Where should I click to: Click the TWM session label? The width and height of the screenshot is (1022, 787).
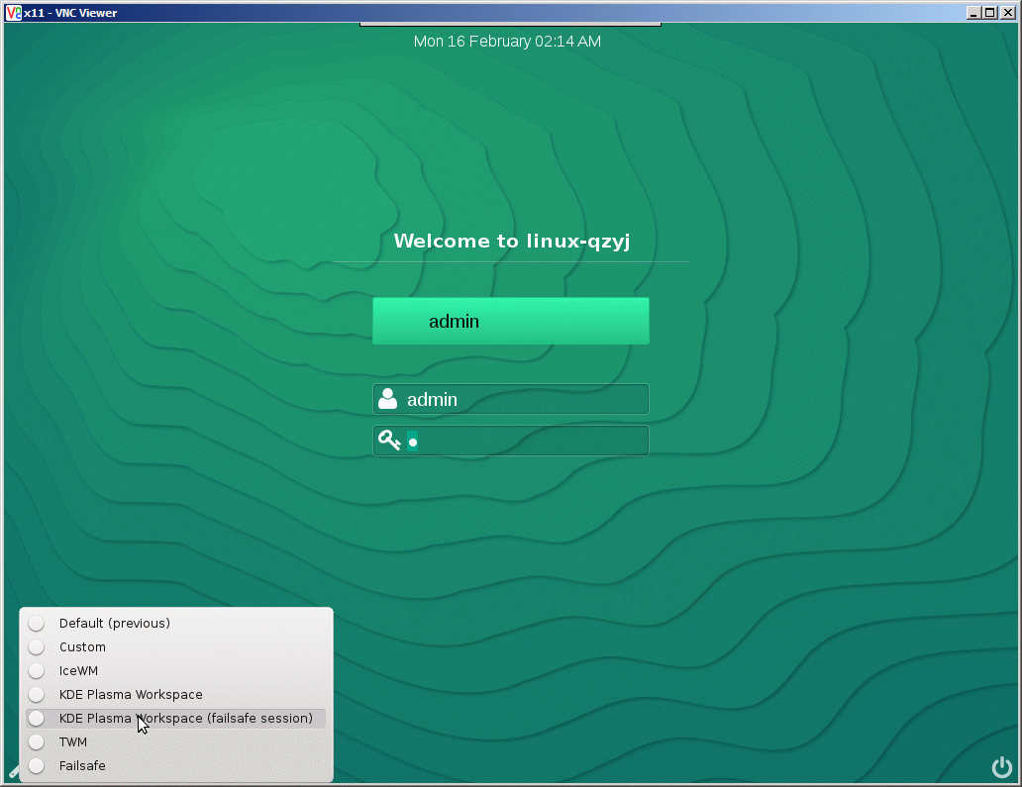point(73,742)
